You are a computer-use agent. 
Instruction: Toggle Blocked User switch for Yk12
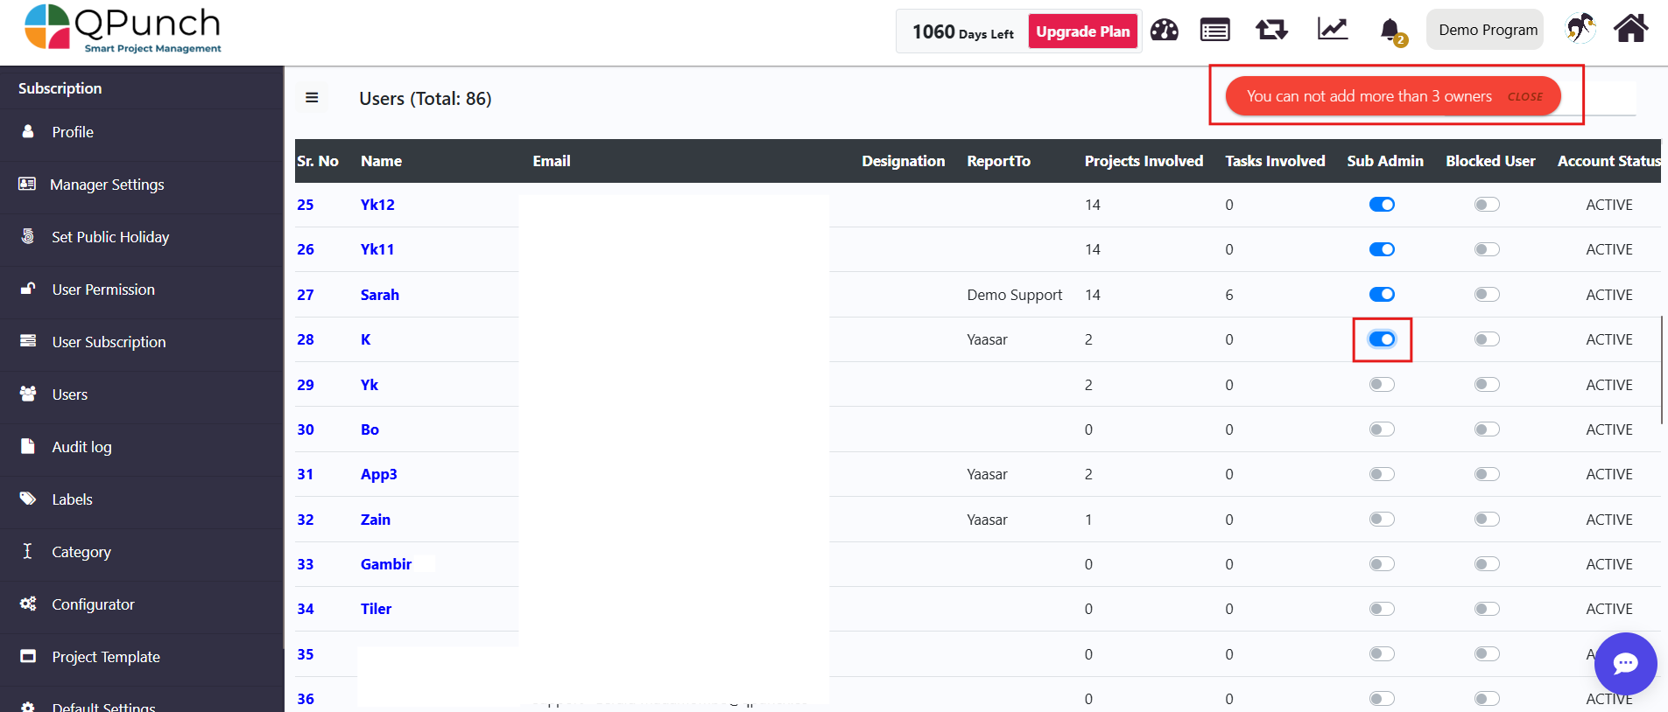tap(1487, 205)
